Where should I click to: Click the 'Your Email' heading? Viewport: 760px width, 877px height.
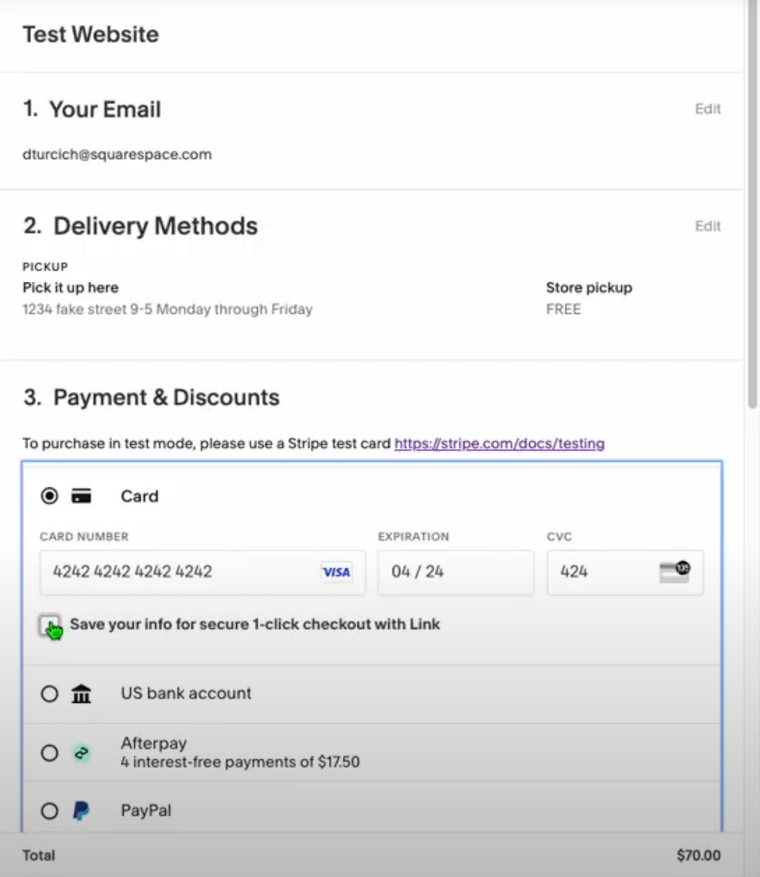[105, 109]
